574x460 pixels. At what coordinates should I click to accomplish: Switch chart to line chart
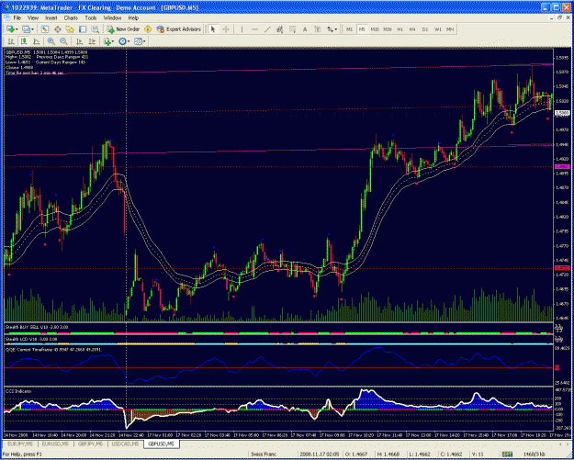point(36,41)
